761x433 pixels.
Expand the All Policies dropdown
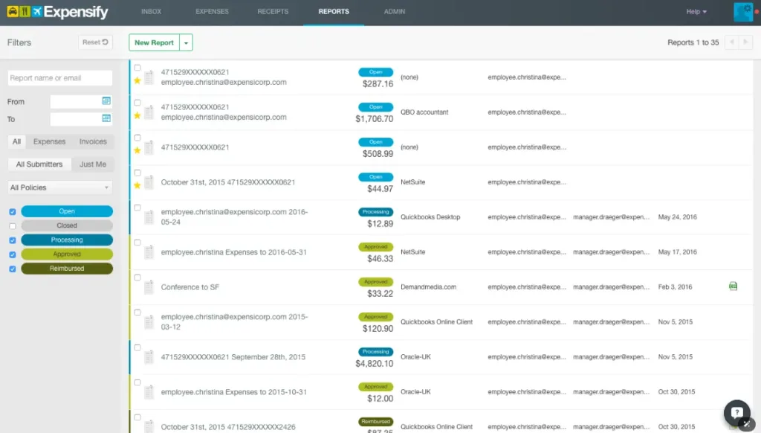pos(60,187)
